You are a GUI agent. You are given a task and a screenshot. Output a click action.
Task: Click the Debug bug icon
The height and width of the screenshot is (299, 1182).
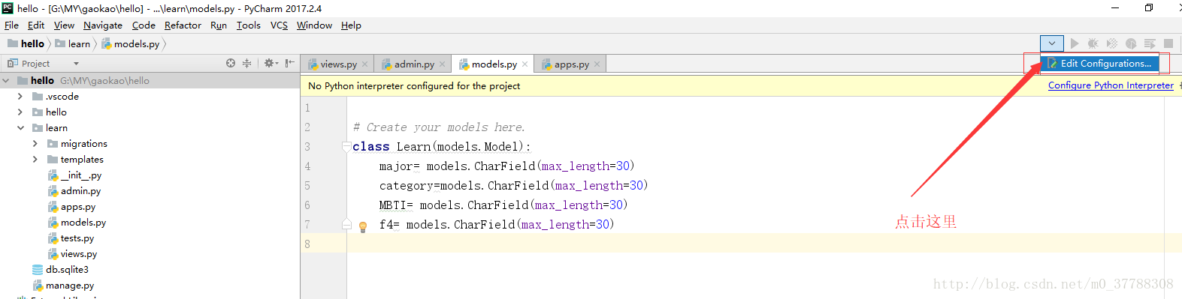click(x=1093, y=43)
